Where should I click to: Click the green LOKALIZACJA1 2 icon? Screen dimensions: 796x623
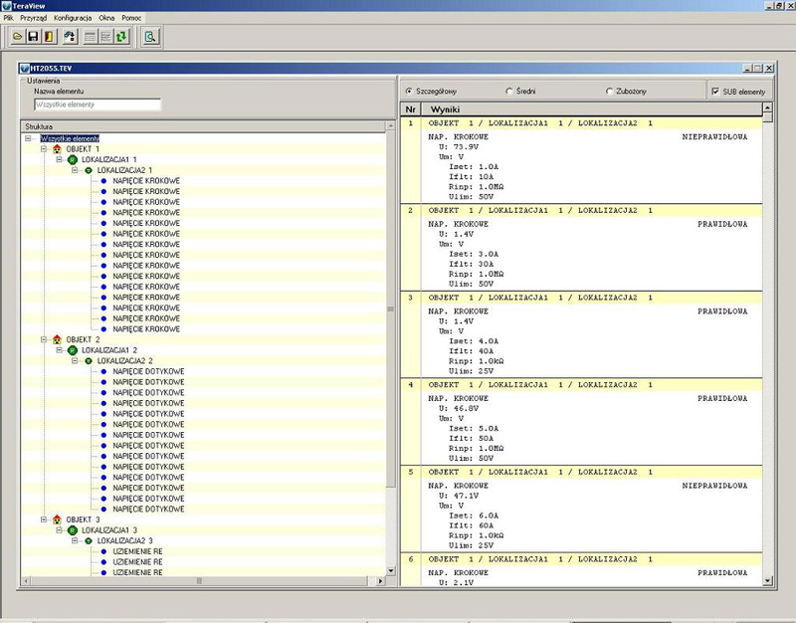pos(72,350)
